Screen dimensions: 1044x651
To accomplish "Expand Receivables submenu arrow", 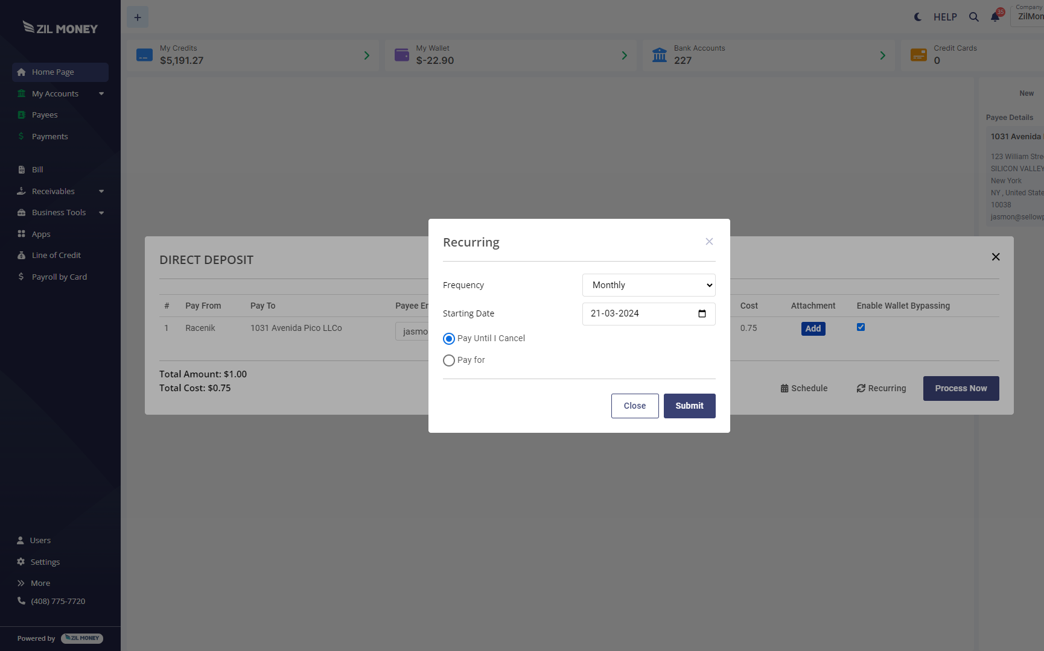I will click(x=101, y=192).
